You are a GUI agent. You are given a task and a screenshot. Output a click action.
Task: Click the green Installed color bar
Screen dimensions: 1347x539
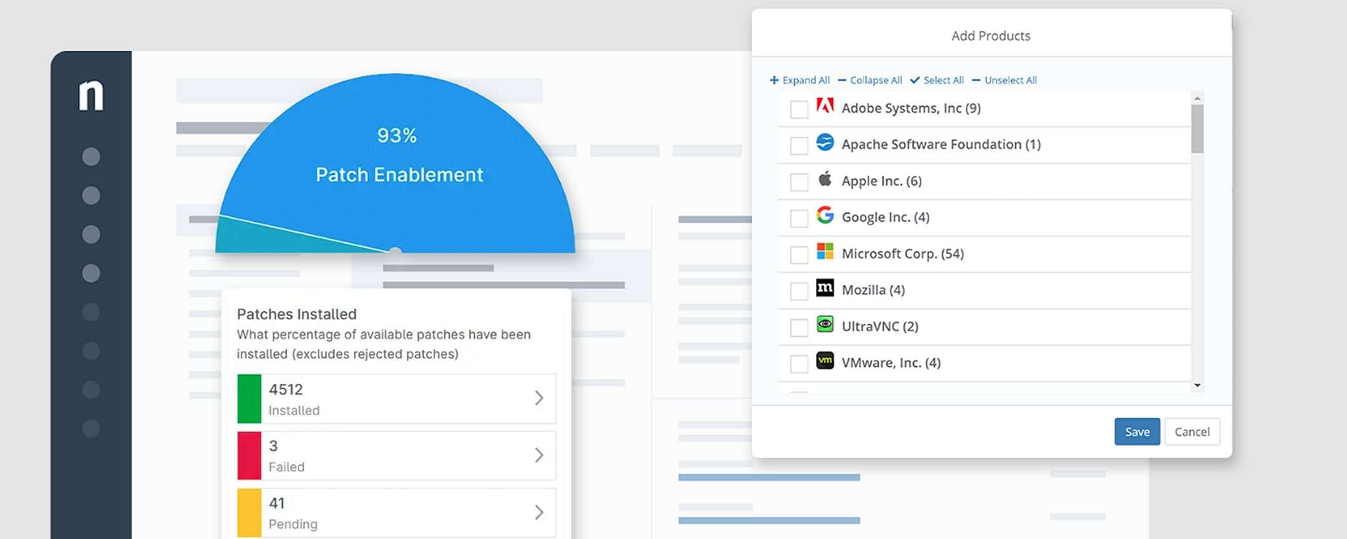pos(249,399)
